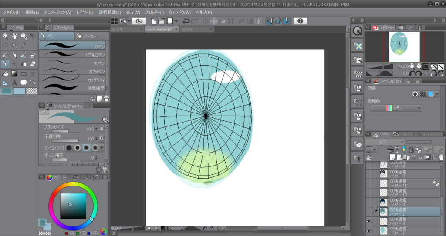Select the Eyedropper tool
The height and width of the screenshot is (236, 446).
[24, 45]
